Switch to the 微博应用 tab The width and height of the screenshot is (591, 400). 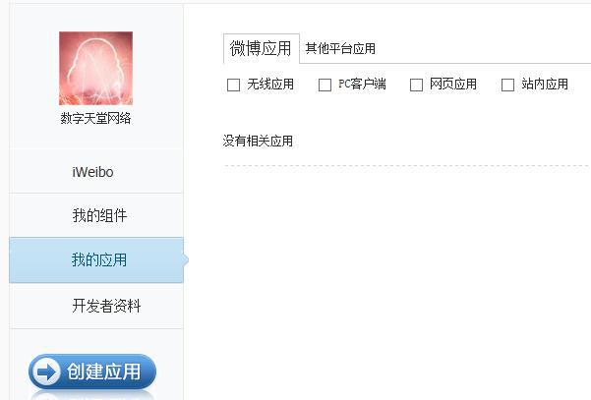point(261,48)
